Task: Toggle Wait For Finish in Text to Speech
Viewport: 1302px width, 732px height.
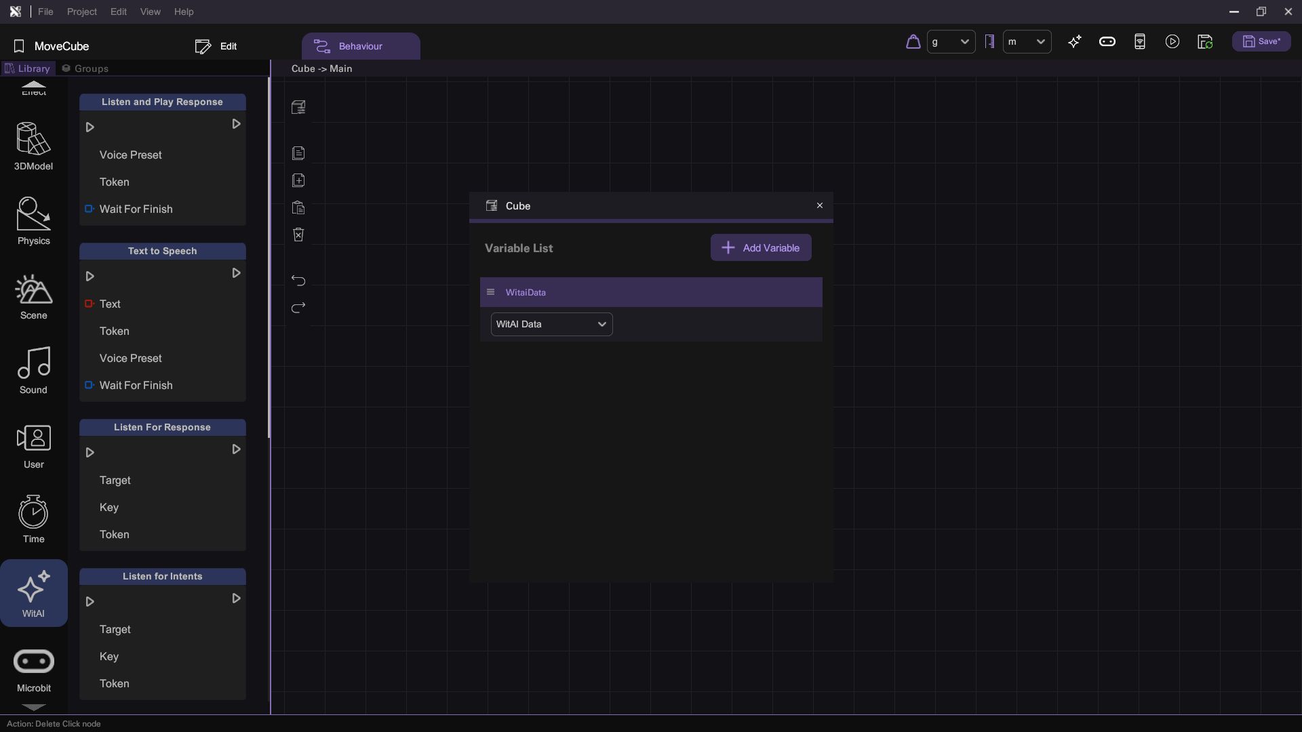Action: pos(89,385)
